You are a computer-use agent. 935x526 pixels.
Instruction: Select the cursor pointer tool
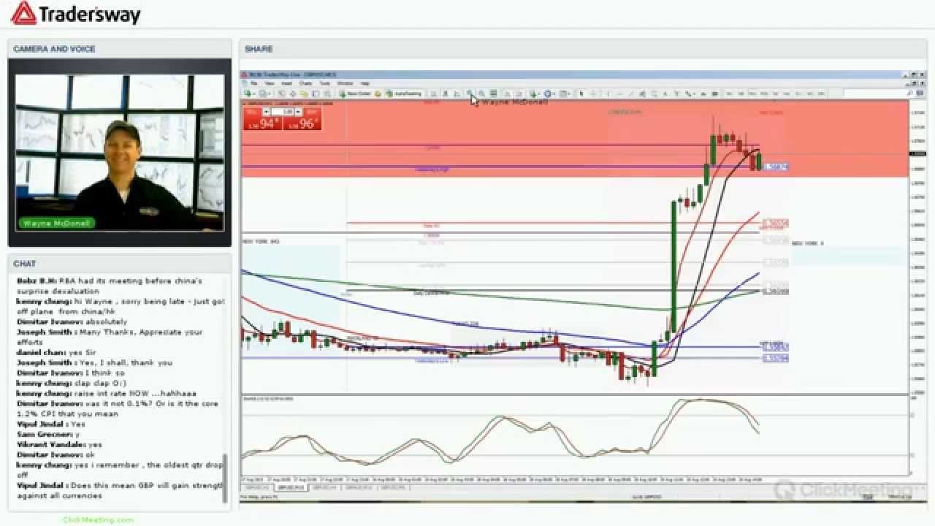pyautogui.click(x=581, y=94)
